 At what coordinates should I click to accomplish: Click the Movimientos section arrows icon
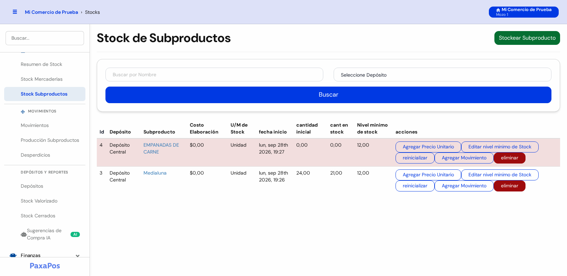click(23, 111)
